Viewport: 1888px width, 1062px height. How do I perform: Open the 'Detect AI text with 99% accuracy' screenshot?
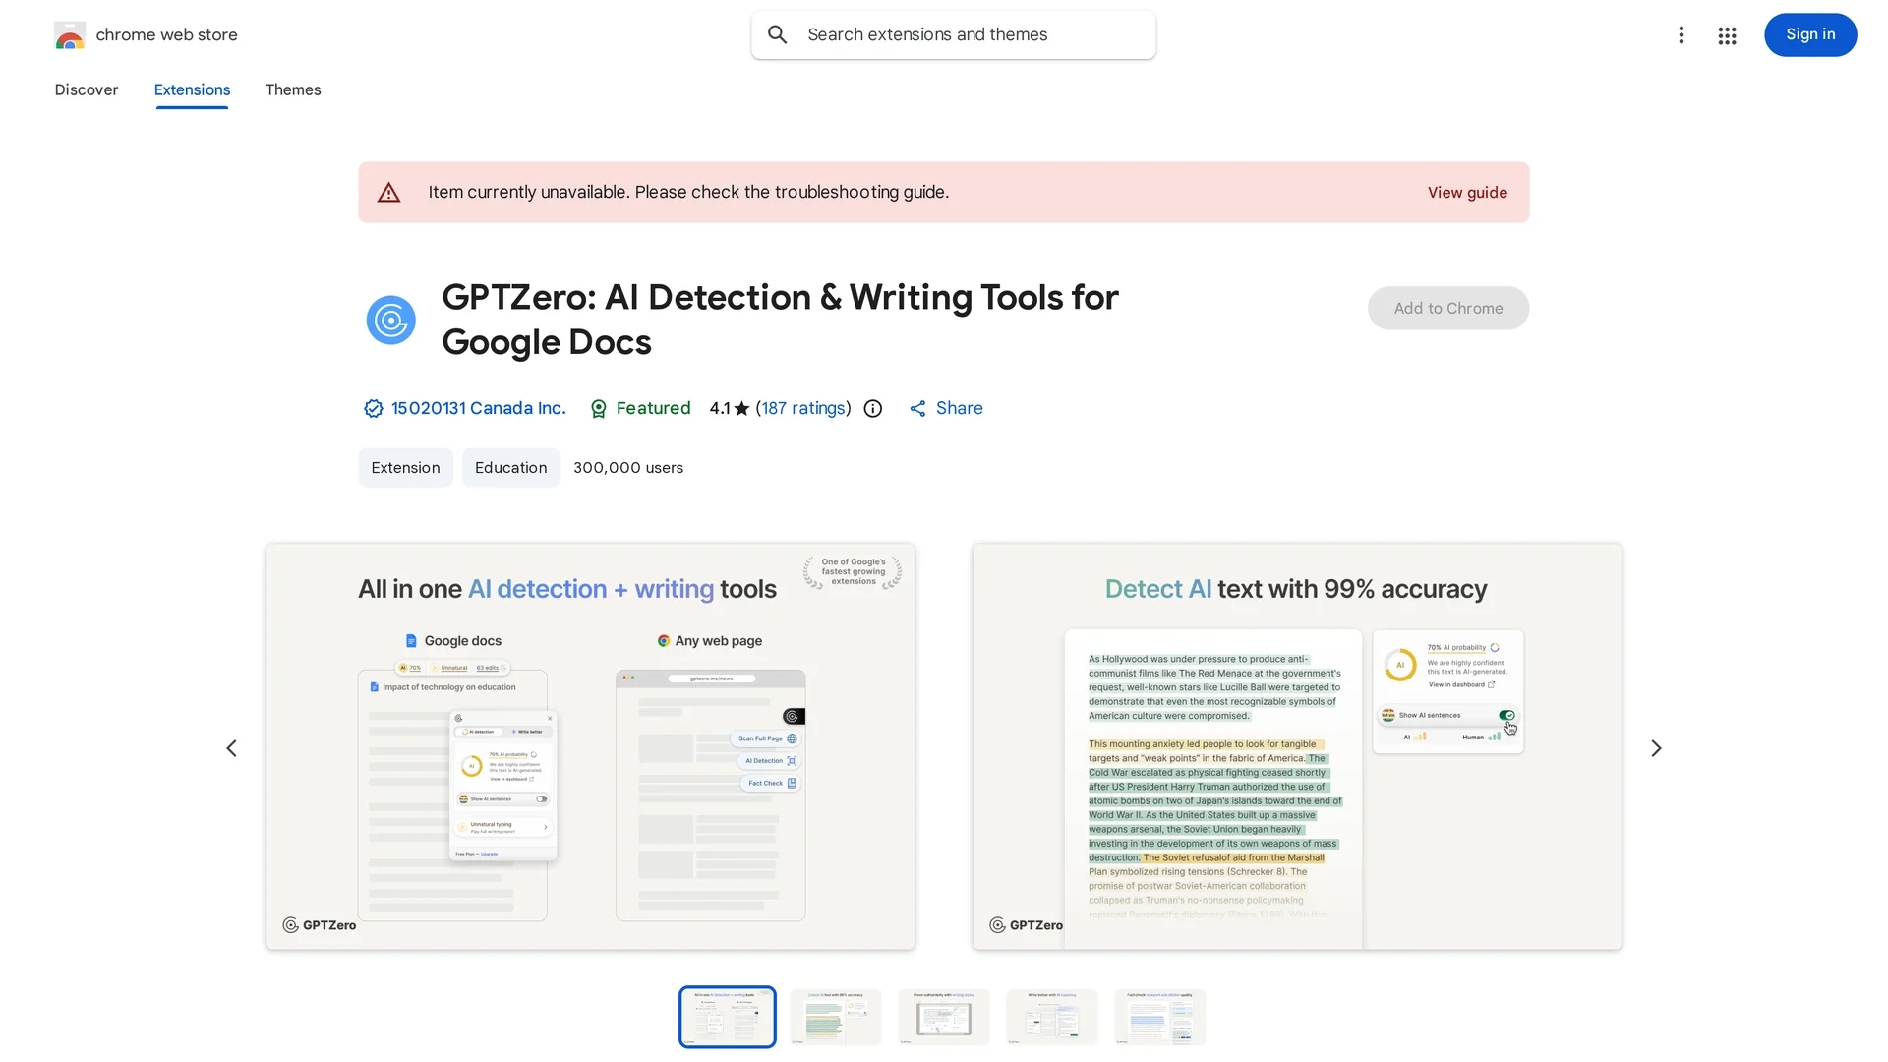coord(1297,747)
